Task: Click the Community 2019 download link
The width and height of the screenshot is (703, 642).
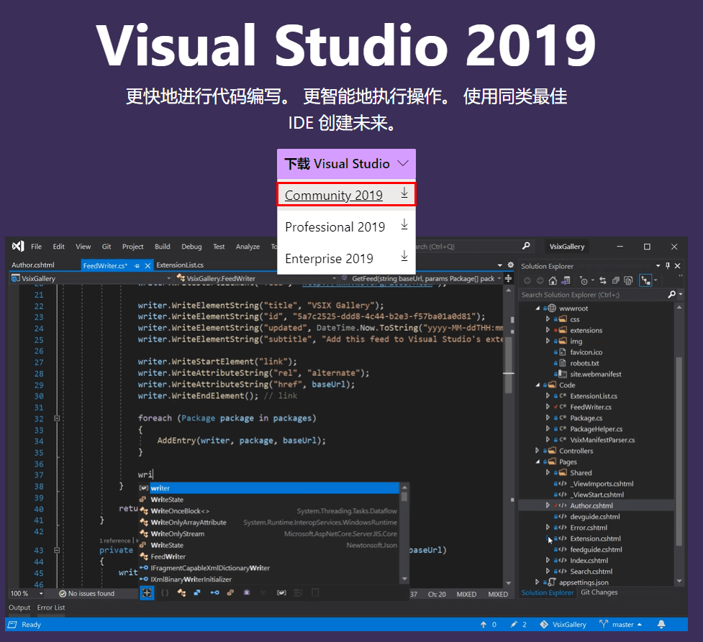Action: pos(333,196)
